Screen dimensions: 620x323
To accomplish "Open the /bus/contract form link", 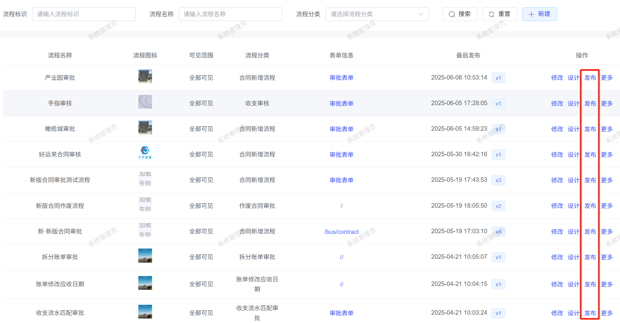I will coord(341,232).
